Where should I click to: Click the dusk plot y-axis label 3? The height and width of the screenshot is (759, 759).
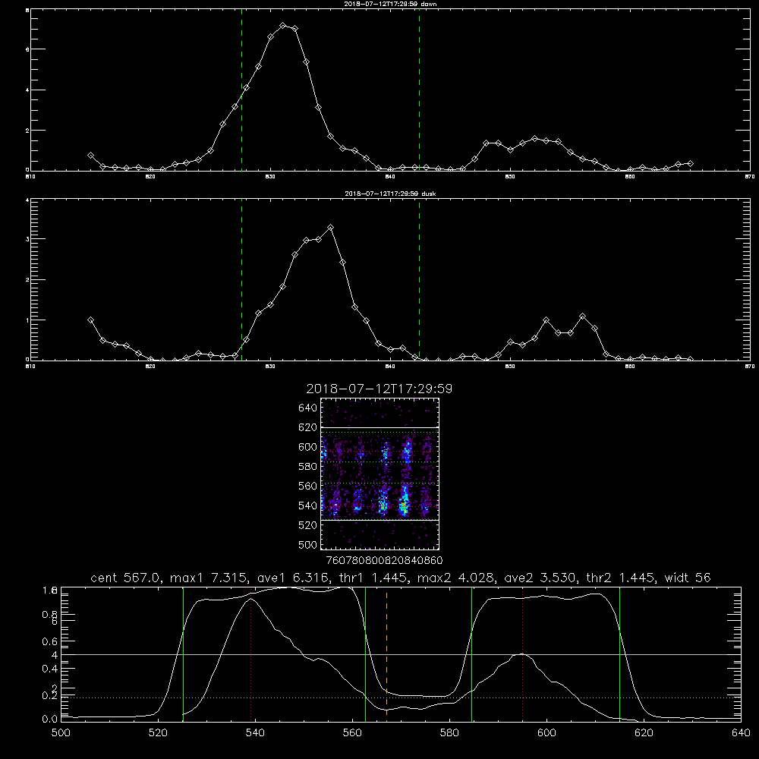tap(27, 239)
